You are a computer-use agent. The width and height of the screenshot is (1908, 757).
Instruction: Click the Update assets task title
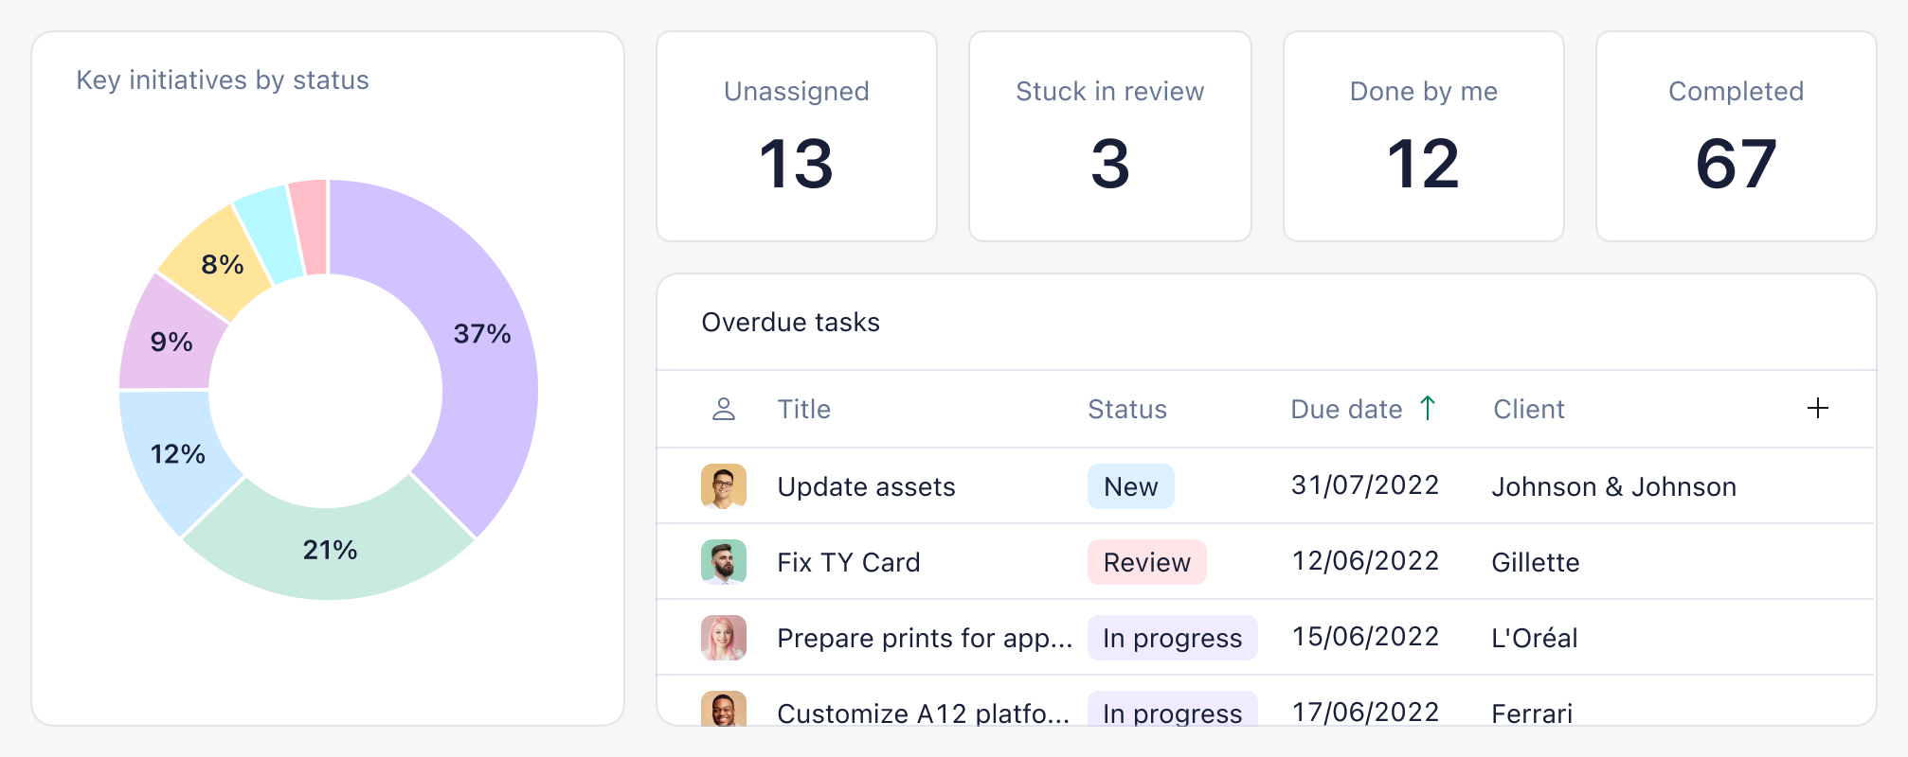tap(866, 486)
